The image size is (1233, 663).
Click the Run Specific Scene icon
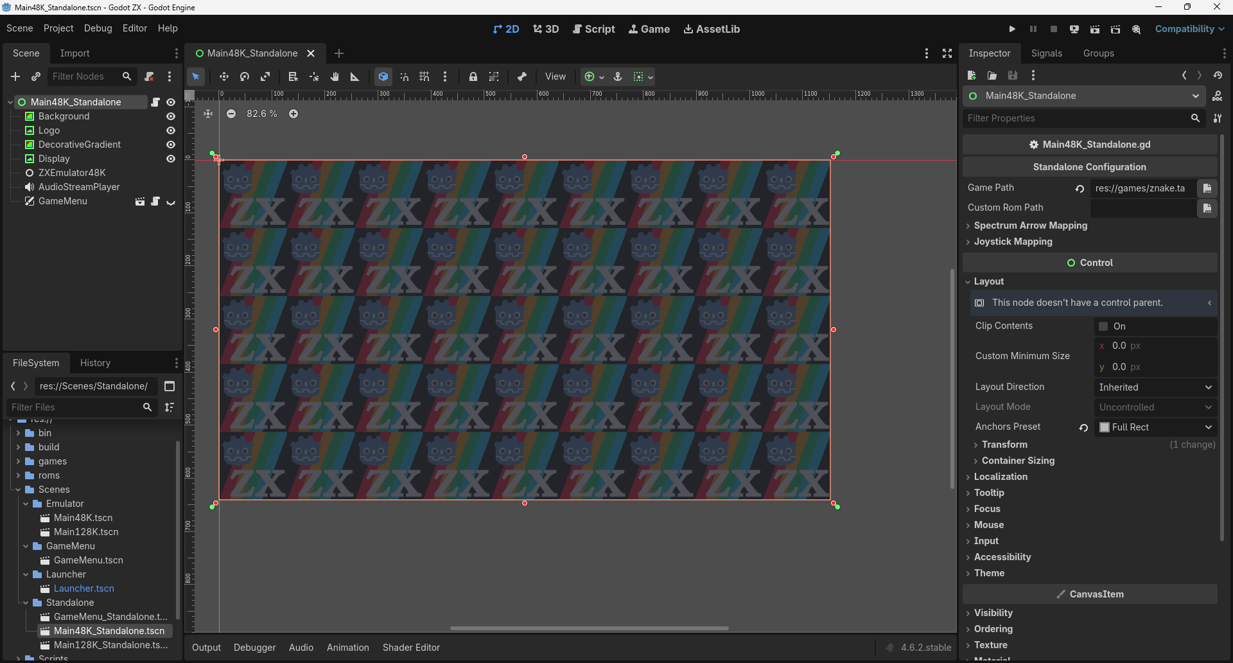[1115, 29]
